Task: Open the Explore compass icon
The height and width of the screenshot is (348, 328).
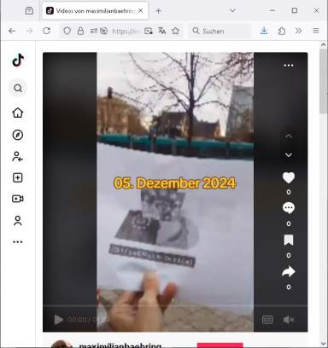Action: point(18,135)
